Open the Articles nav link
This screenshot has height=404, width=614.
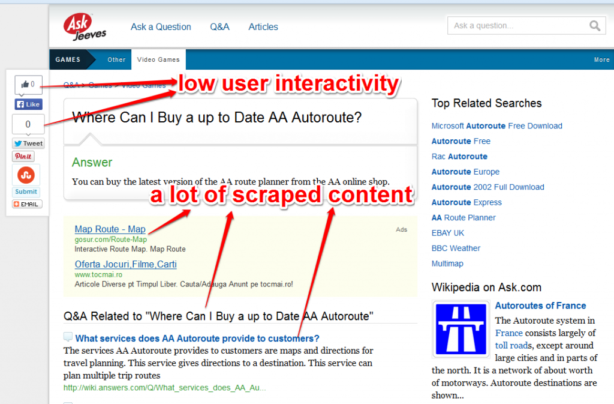[263, 26]
